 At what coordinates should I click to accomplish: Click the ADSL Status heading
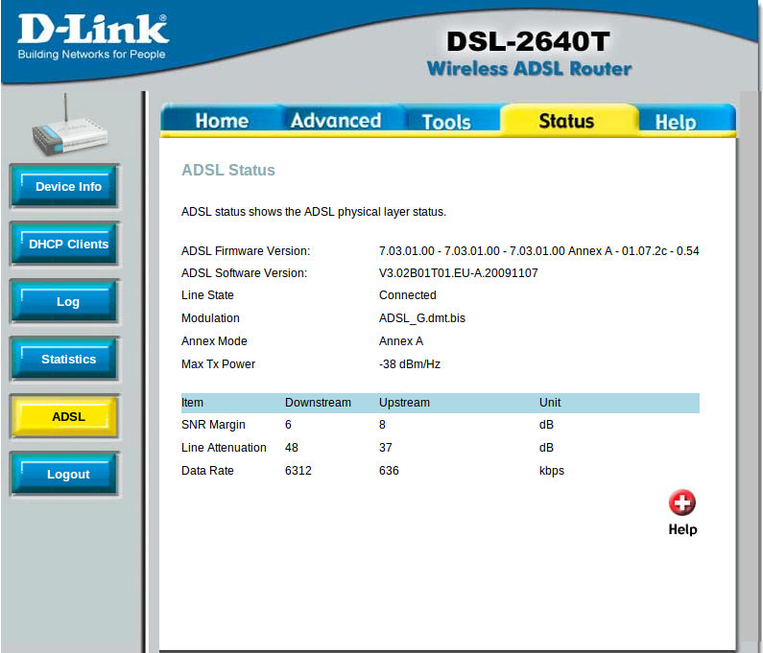(228, 170)
